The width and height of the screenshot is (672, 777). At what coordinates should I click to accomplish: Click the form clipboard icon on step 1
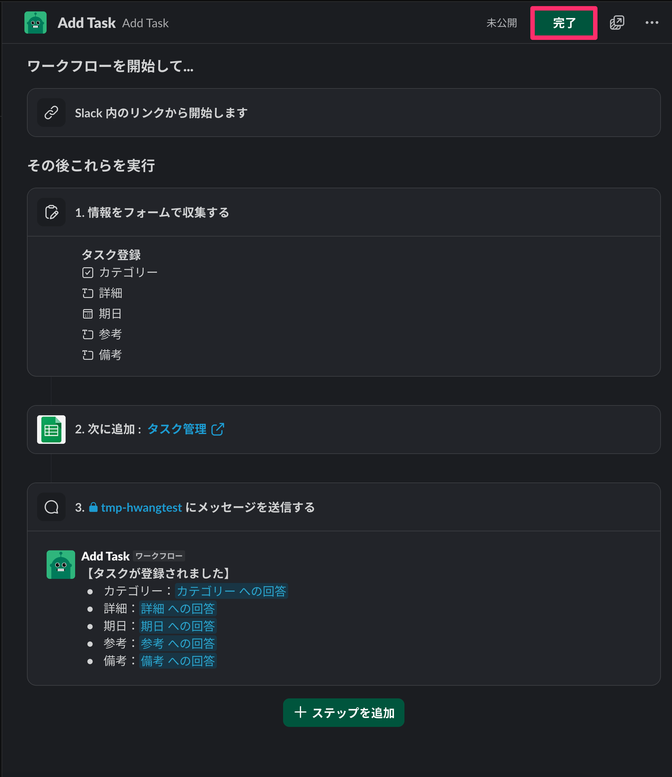tap(51, 212)
